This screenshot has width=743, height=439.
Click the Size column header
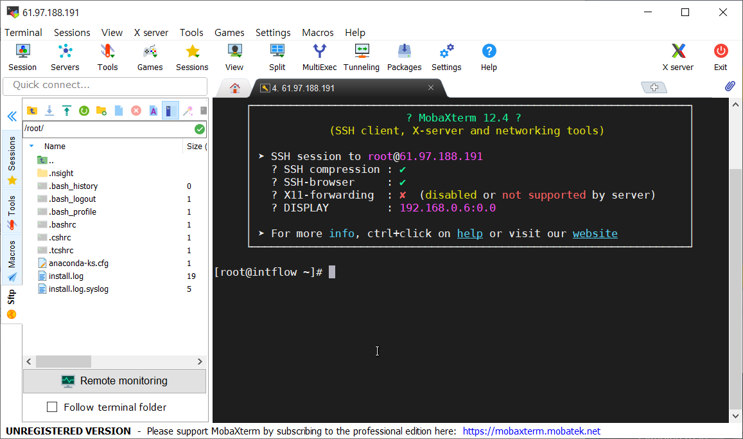coord(196,147)
